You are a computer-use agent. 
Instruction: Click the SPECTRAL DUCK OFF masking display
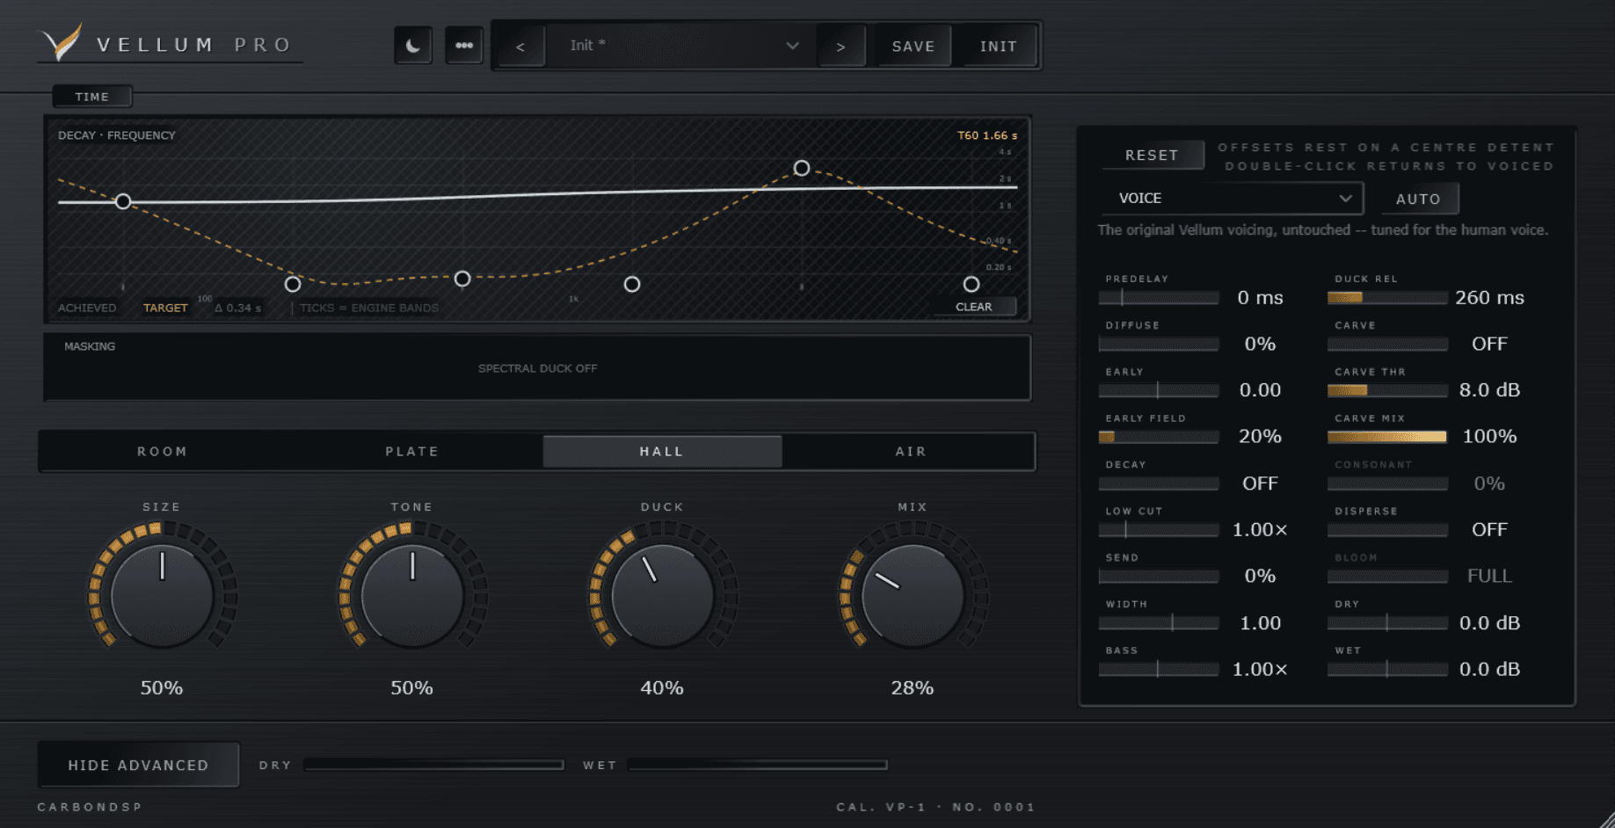537,368
